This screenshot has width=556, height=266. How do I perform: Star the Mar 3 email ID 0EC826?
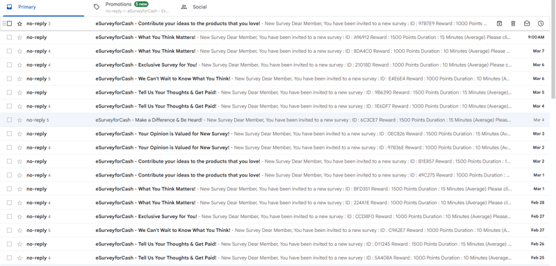tap(19, 134)
